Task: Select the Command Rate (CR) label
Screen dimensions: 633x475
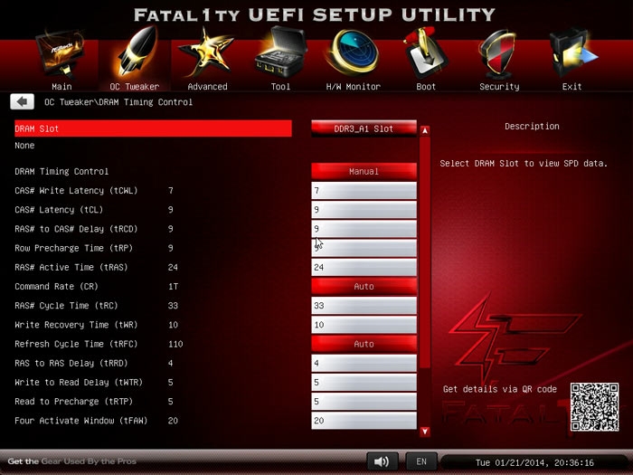Action: point(56,287)
